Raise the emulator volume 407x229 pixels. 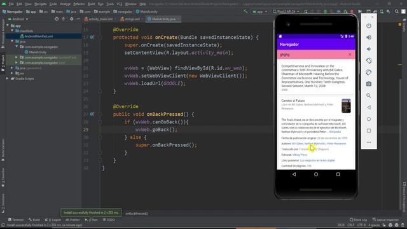(x=369, y=38)
